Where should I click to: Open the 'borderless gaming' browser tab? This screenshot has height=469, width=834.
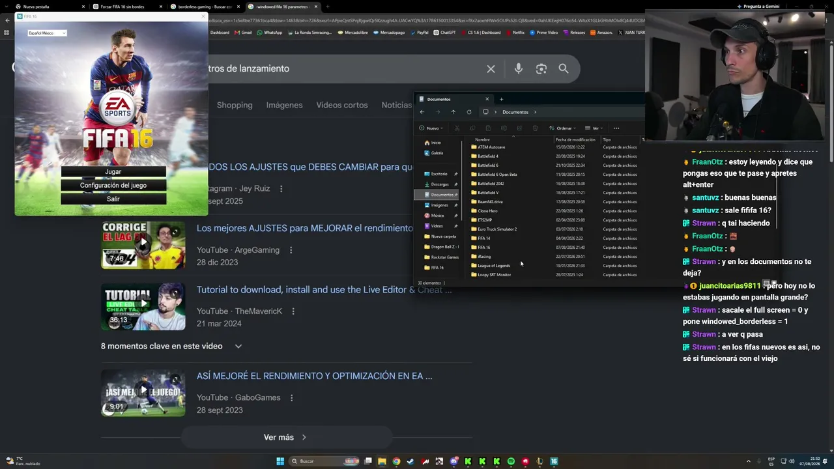(x=206, y=7)
